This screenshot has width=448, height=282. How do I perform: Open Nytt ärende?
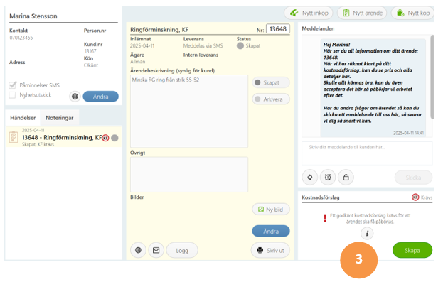[x=362, y=13]
